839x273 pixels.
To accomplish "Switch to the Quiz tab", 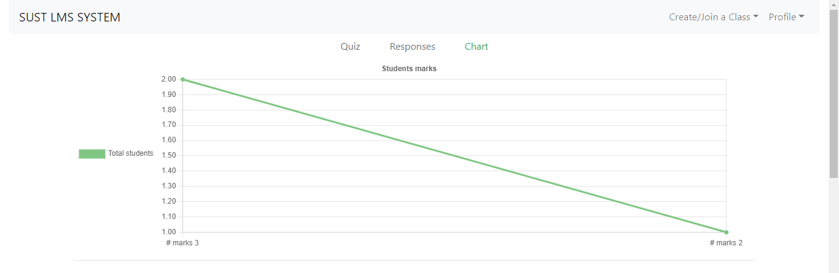I will [350, 47].
